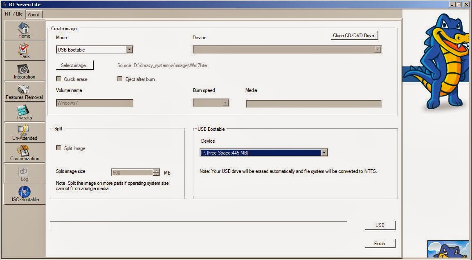Click the USB button
Viewport: 472px width, 260px height.
pyautogui.click(x=380, y=225)
